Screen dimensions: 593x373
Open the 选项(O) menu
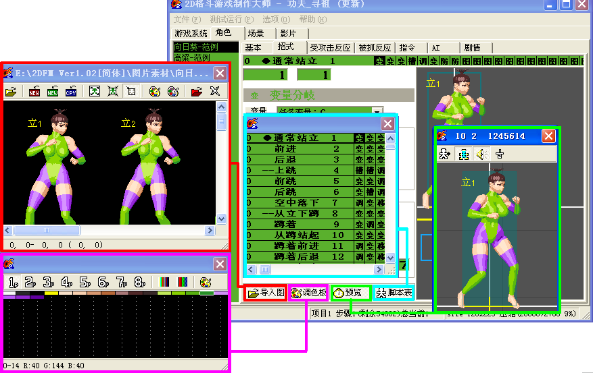pyautogui.click(x=275, y=20)
